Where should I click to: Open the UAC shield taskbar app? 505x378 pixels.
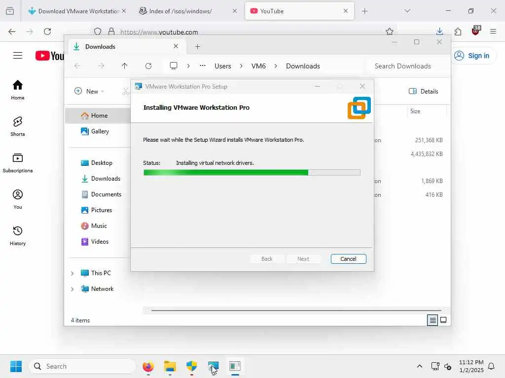(x=192, y=366)
